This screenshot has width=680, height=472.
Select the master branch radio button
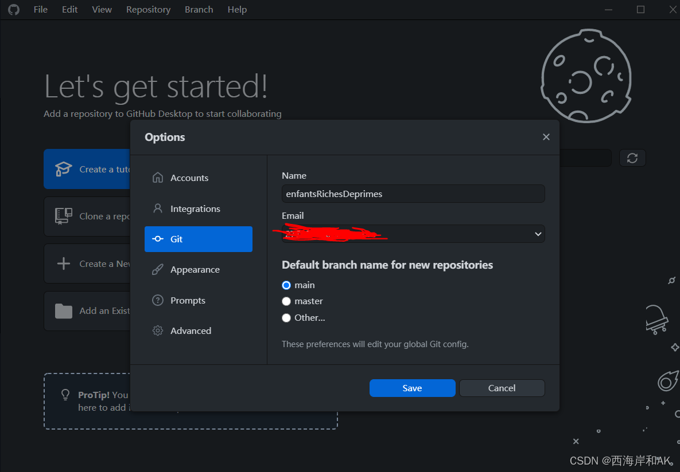286,301
